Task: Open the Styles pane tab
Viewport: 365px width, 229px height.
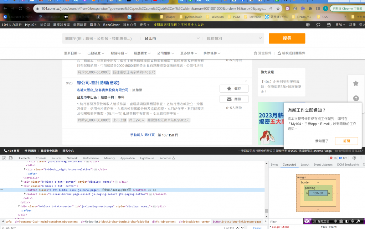Action: pyautogui.click(x=274, y=165)
